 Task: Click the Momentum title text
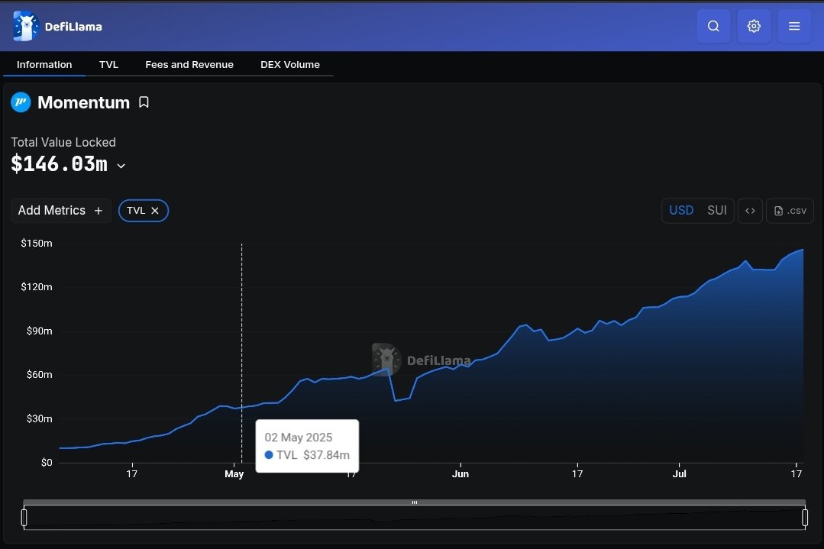83,102
